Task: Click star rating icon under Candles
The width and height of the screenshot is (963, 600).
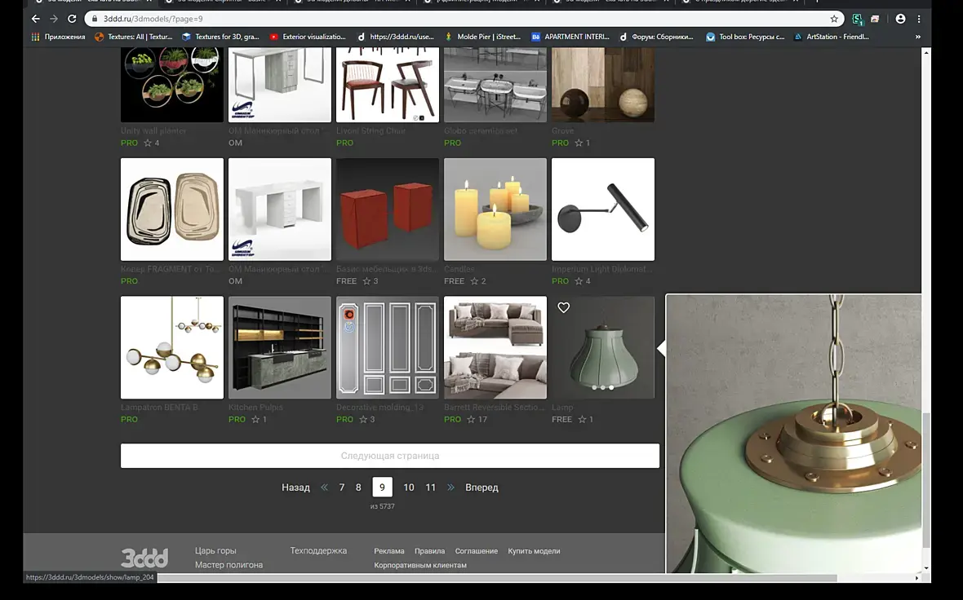Action: 474,281
